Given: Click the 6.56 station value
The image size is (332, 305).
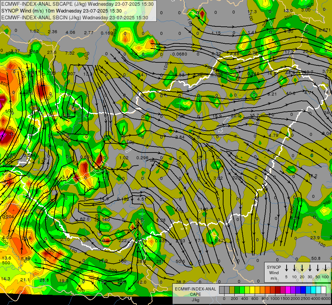Looking at the screenshot, I should [295, 218].
